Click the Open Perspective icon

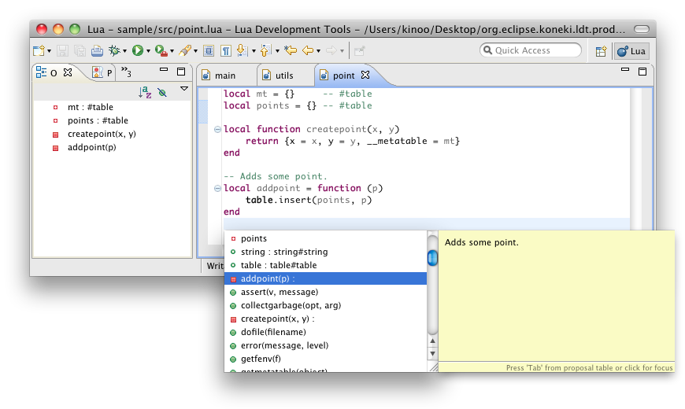tap(601, 51)
